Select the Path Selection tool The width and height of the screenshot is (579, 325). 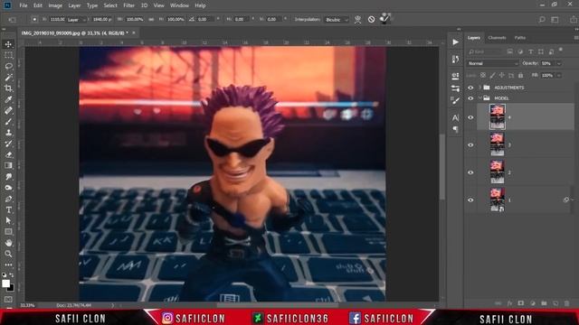point(8,220)
